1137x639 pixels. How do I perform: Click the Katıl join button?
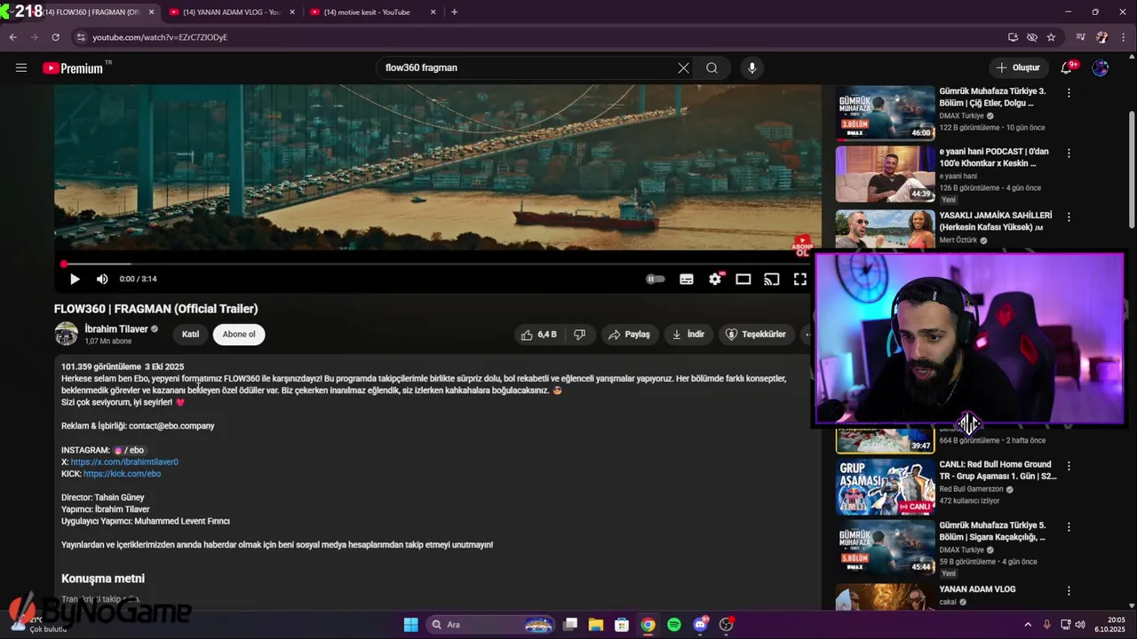pyautogui.click(x=190, y=335)
